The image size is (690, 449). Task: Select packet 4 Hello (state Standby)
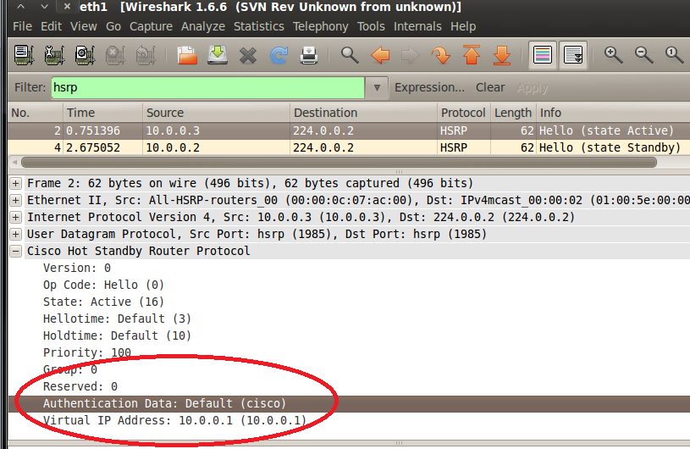tap(349, 147)
